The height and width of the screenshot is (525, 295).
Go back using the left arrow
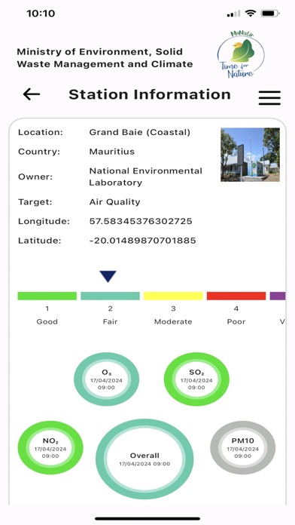click(x=32, y=94)
